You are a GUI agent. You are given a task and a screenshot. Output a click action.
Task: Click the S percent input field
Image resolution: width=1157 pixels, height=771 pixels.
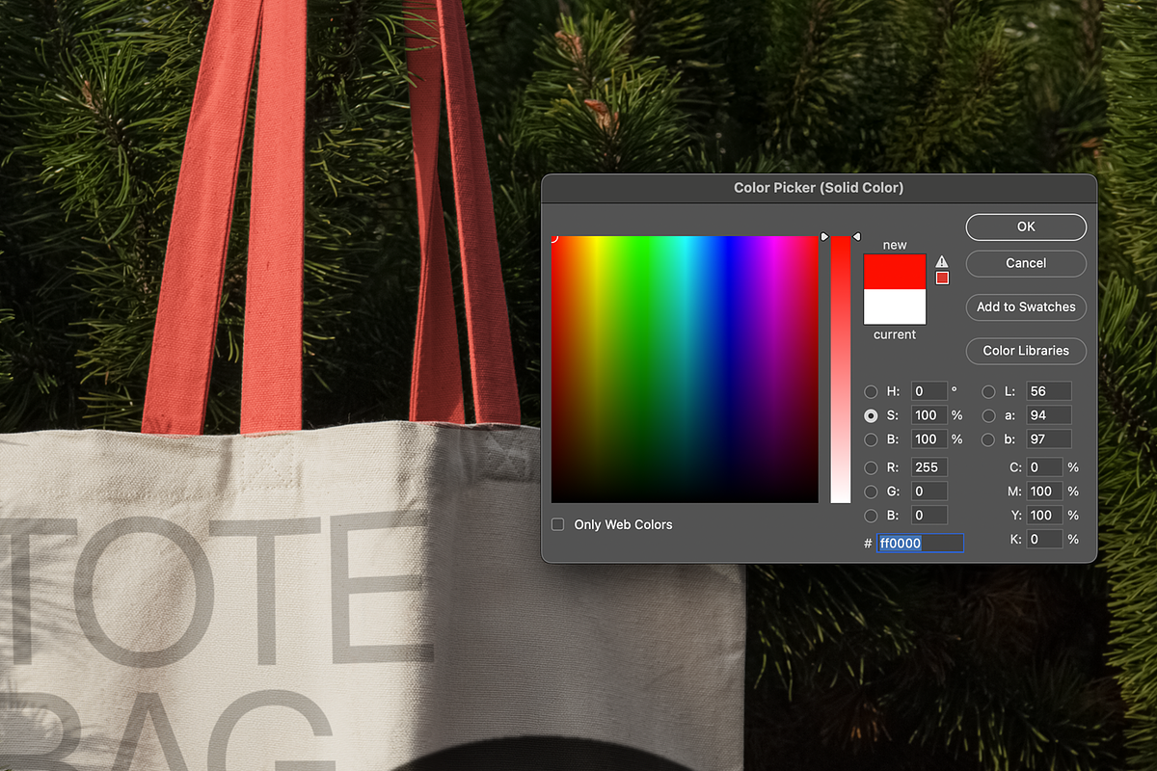point(928,415)
